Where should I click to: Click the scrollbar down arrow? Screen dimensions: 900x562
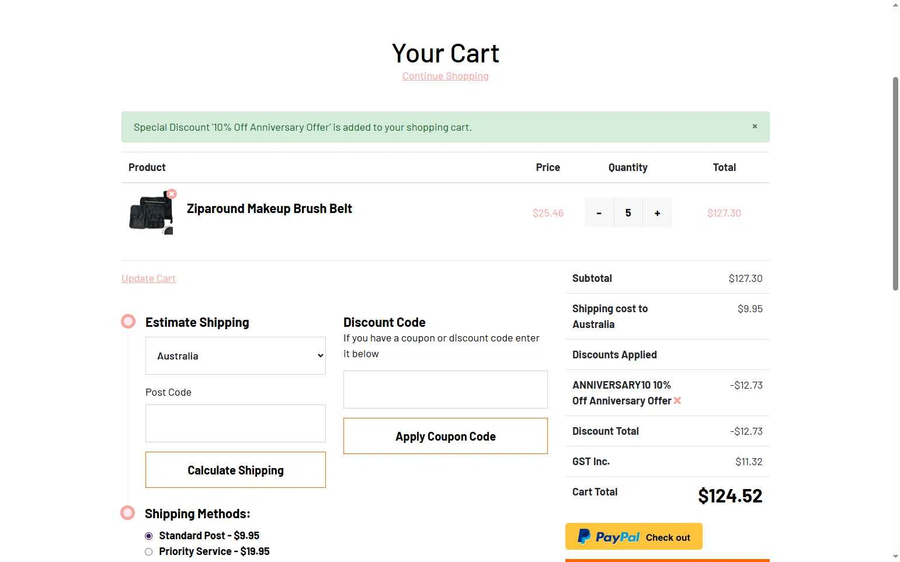coord(895,556)
